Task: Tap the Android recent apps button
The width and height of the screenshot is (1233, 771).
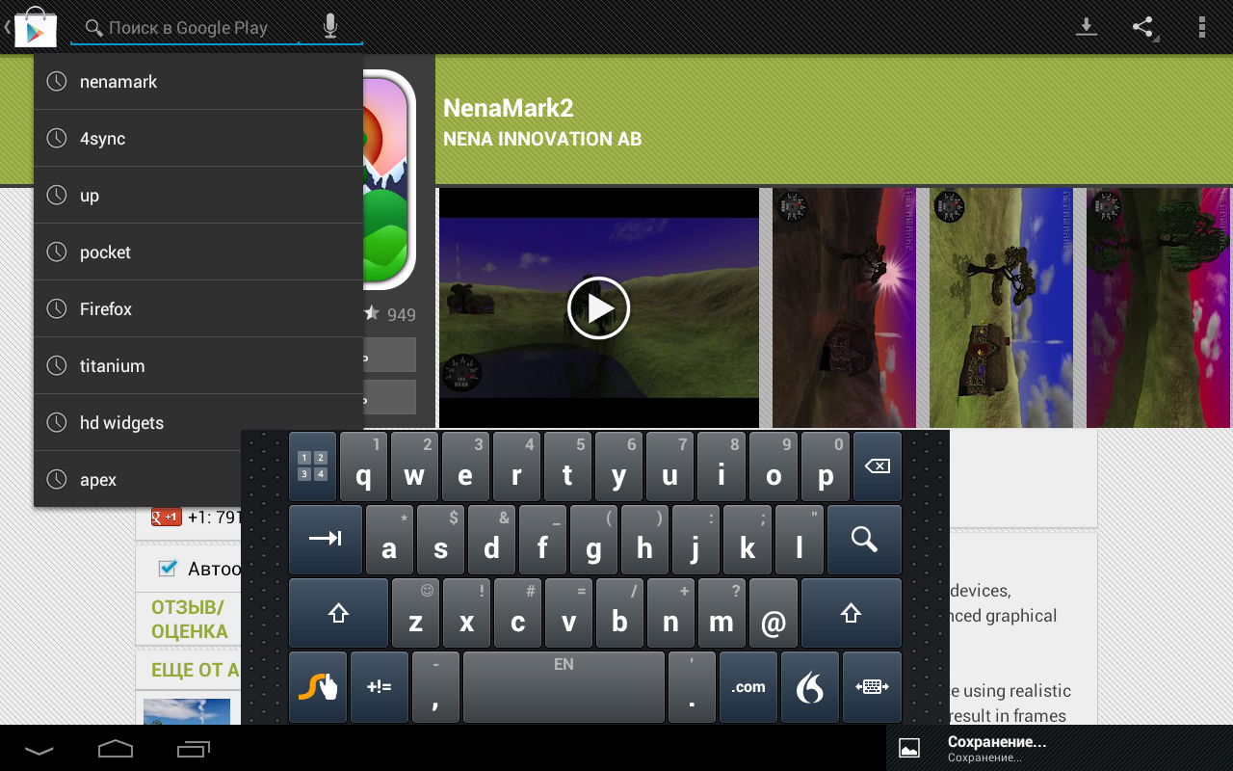Action: [194, 749]
